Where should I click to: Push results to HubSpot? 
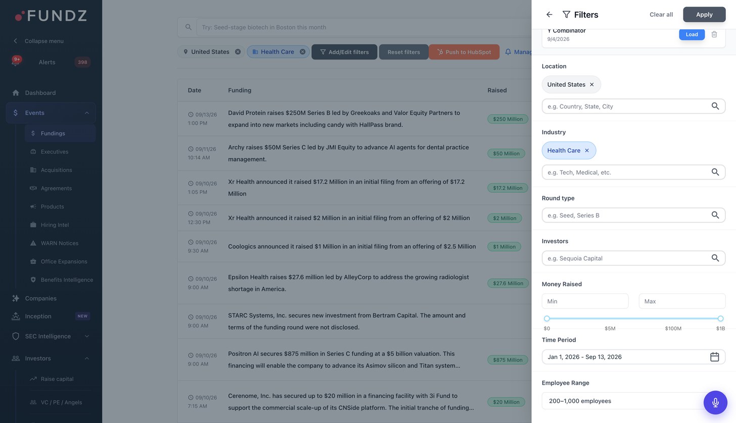click(x=464, y=52)
